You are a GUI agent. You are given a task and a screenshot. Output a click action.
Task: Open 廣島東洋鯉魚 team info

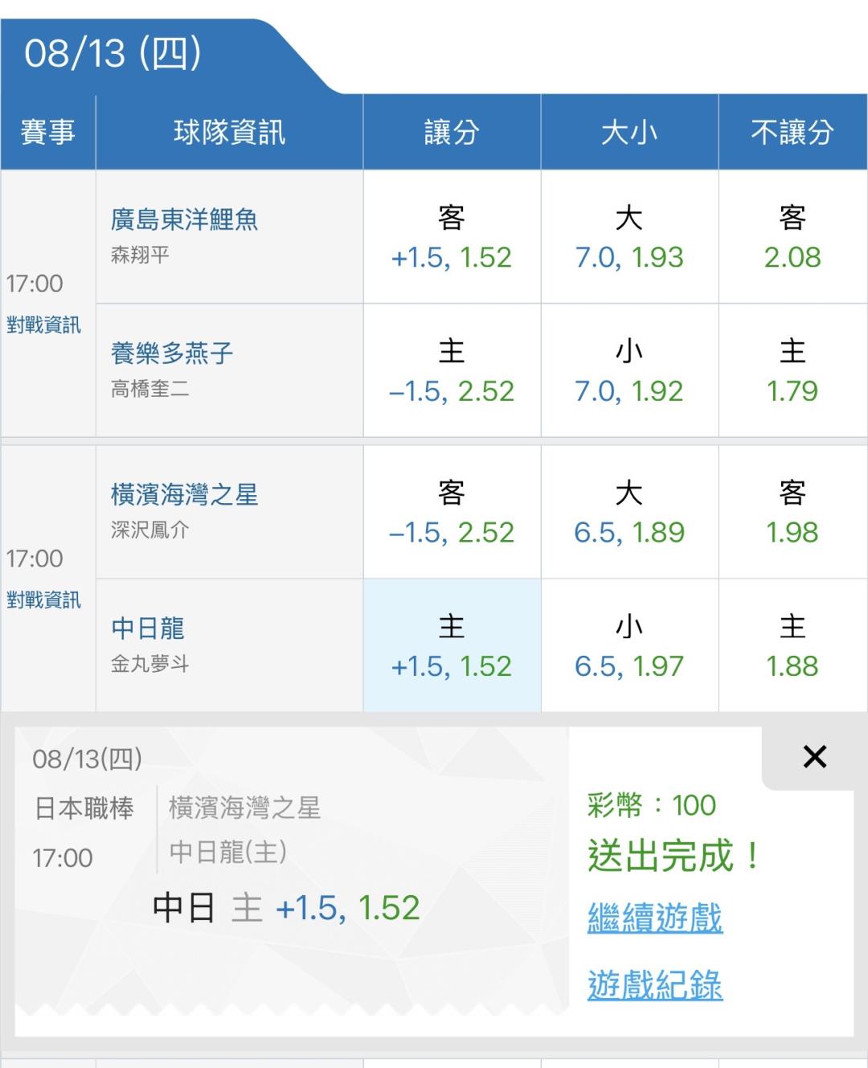184,219
